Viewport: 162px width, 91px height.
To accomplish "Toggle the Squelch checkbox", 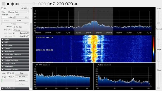I will 2,20.
